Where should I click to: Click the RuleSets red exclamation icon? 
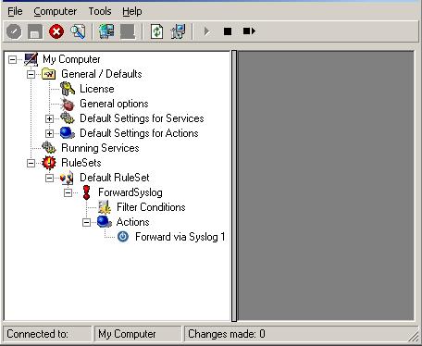49,163
